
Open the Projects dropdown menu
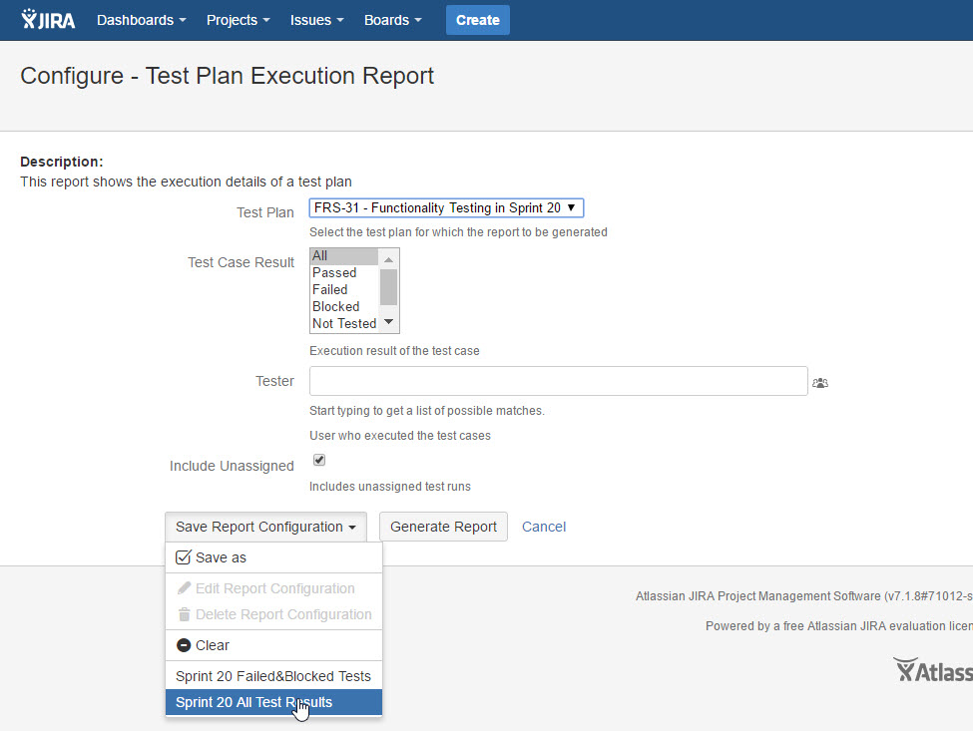(x=238, y=20)
